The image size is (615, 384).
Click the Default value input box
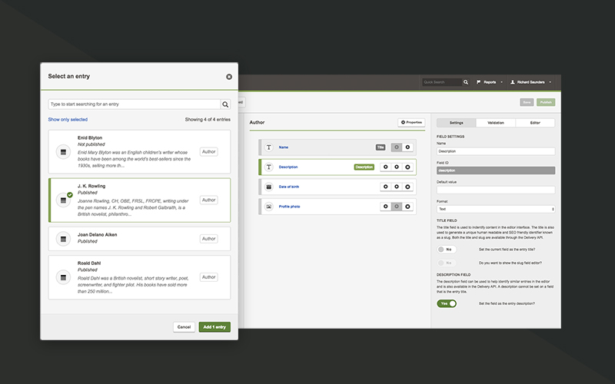496,190
